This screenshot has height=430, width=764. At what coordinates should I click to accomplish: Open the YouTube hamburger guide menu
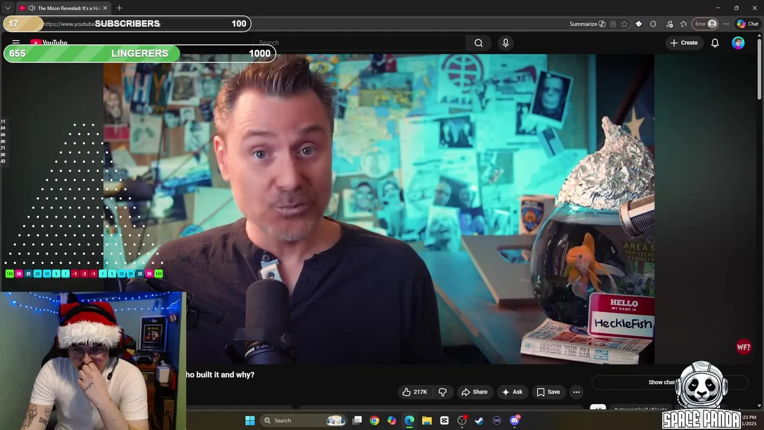16,42
